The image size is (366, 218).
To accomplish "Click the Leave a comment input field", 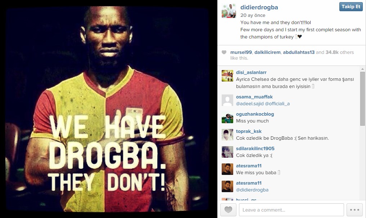I will point(291,210).
